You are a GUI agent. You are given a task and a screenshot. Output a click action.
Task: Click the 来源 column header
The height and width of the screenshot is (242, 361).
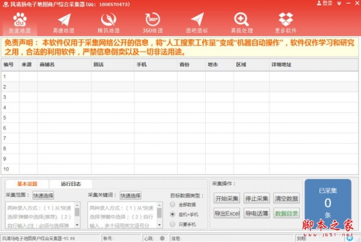coord(28,64)
